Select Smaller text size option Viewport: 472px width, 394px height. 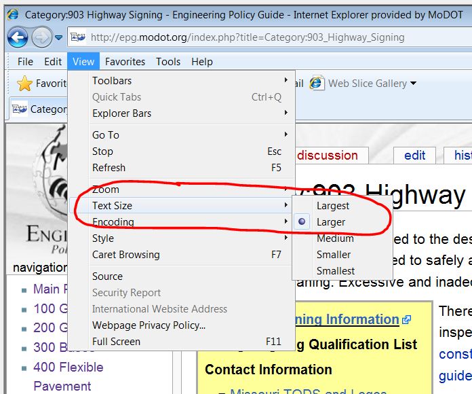coord(342,255)
